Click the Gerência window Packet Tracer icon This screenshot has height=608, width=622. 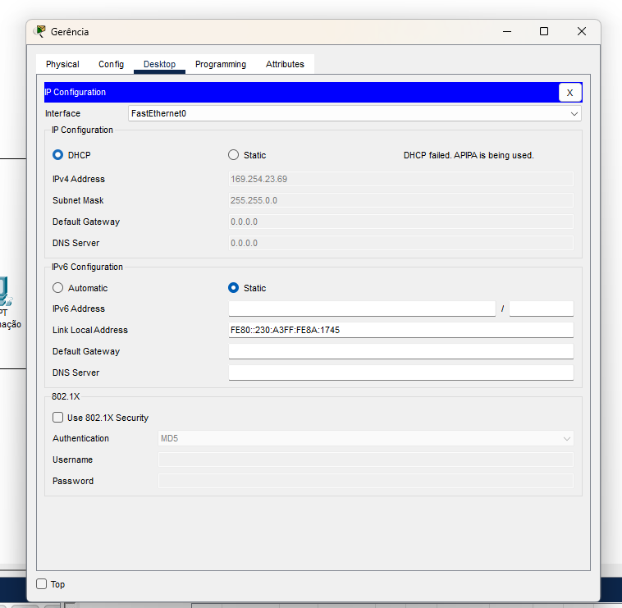point(39,31)
